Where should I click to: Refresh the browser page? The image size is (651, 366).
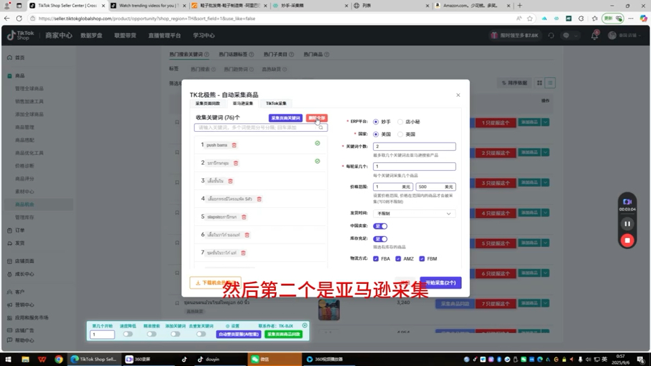[19, 18]
